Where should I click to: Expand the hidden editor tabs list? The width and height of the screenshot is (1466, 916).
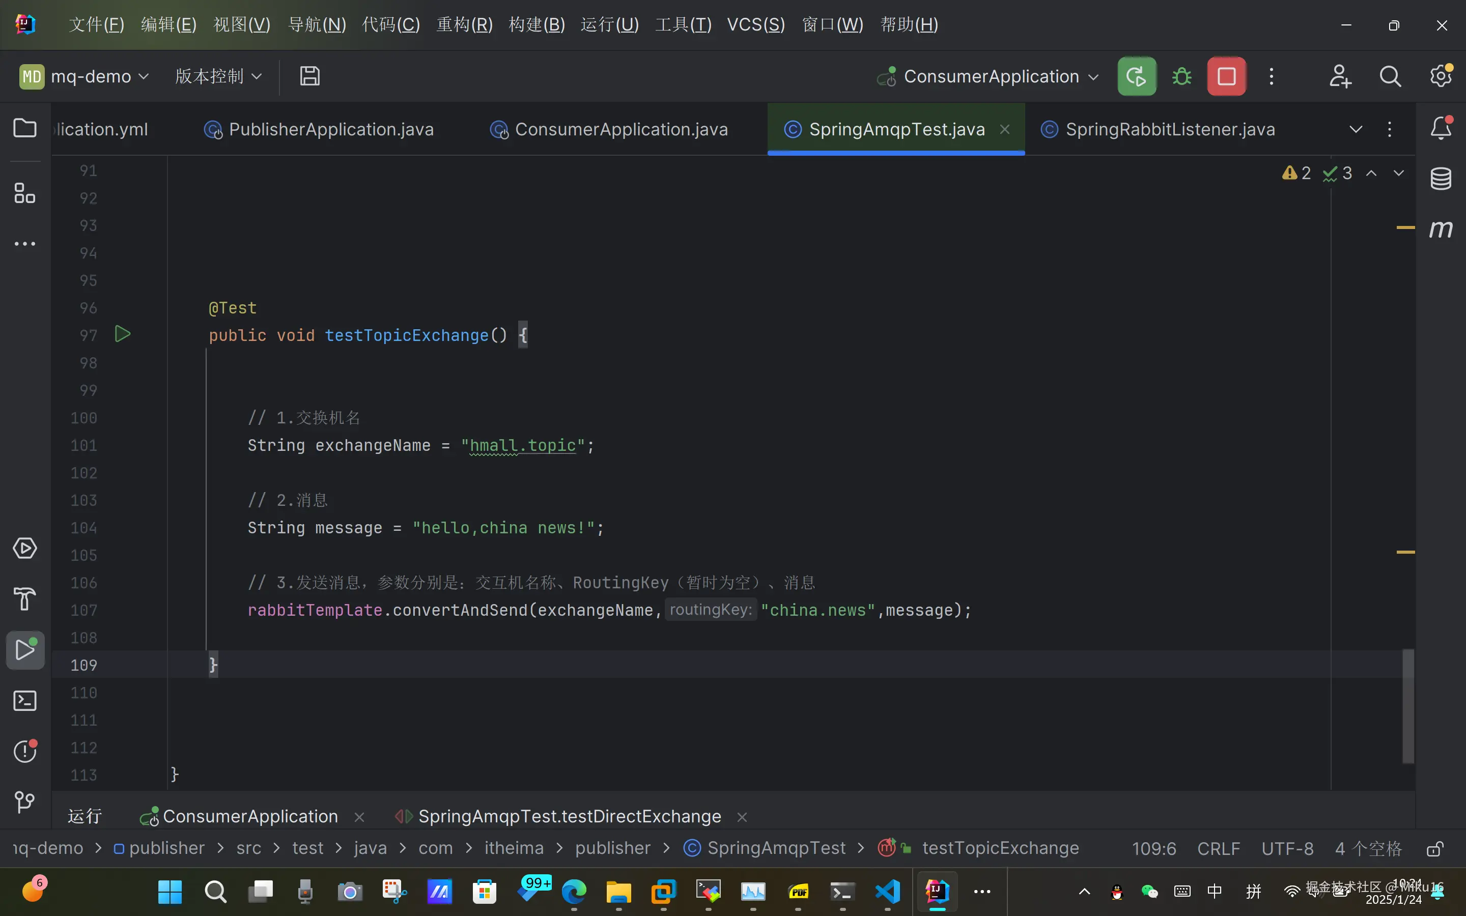pyautogui.click(x=1356, y=129)
